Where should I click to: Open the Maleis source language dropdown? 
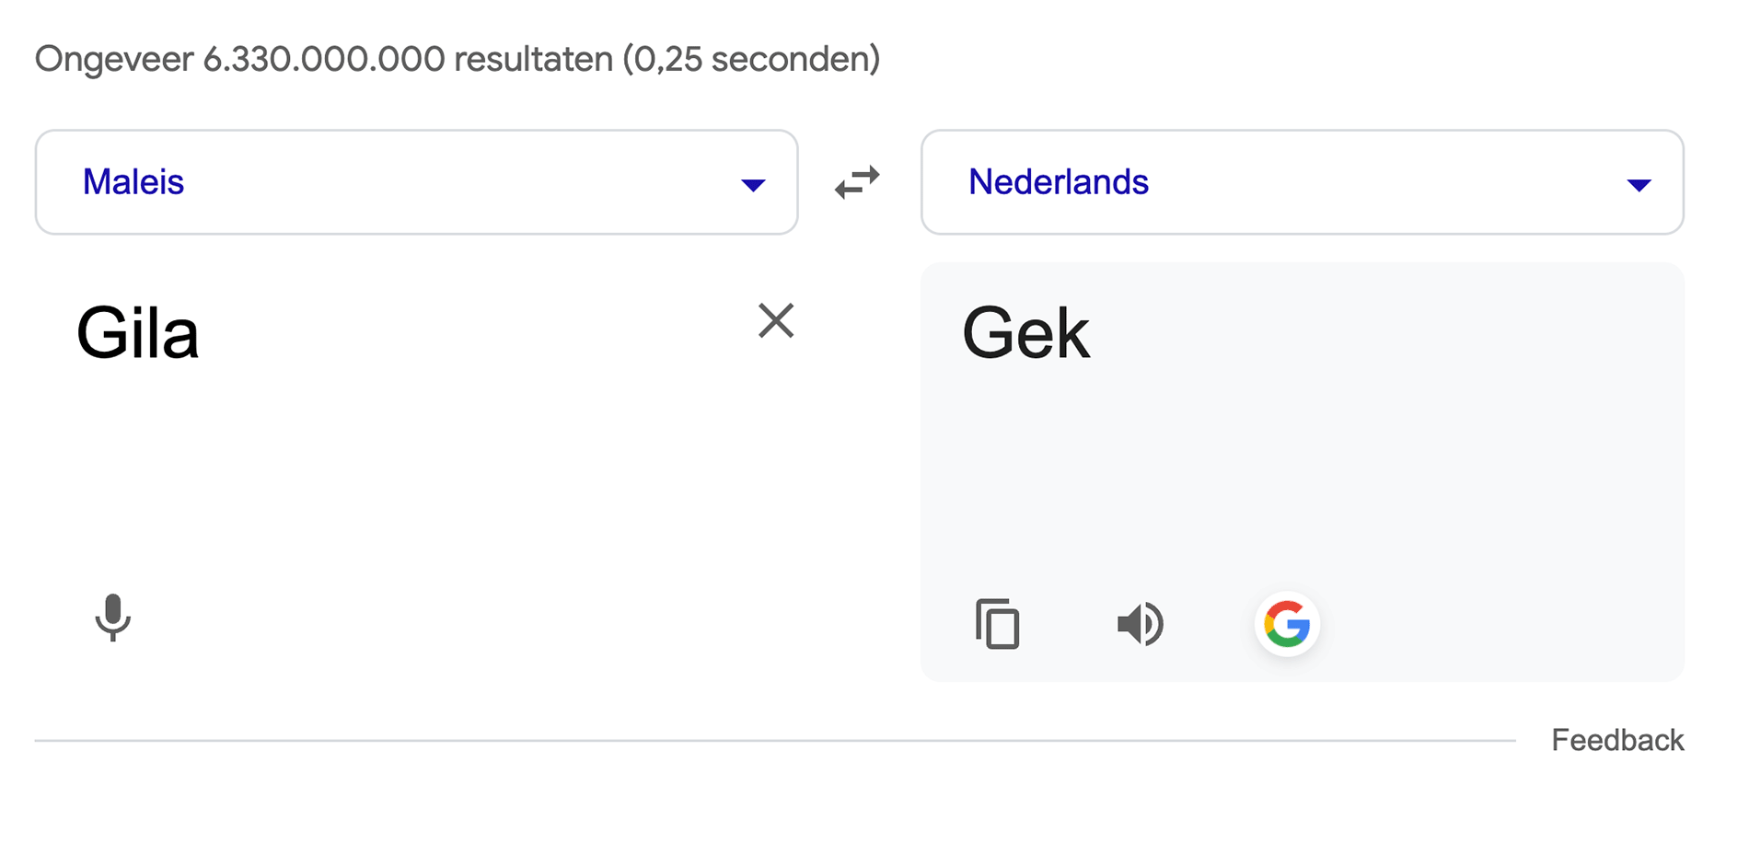pos(416,182)
